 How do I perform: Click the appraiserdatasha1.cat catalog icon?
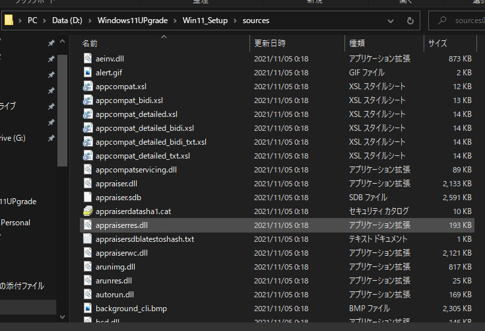click(88, 211)
